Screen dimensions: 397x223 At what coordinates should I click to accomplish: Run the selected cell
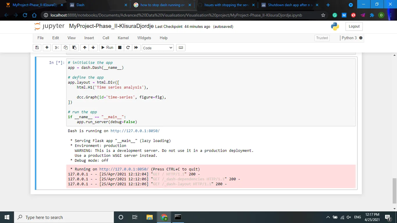pyautogui.click(x=107, y=48)
